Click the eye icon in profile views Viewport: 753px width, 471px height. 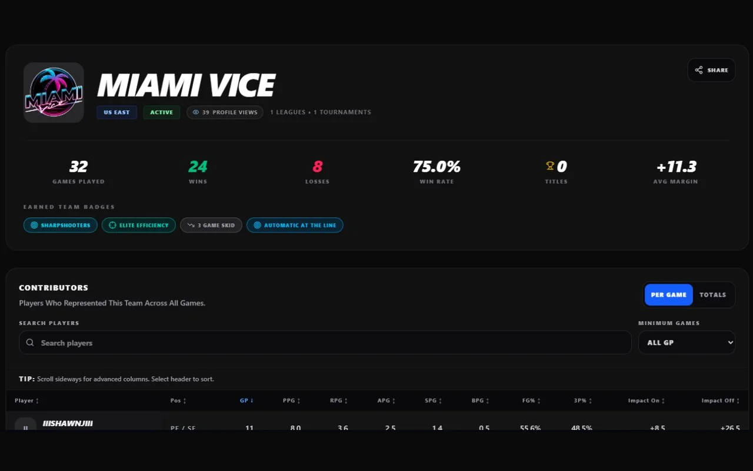click(196, 112)
